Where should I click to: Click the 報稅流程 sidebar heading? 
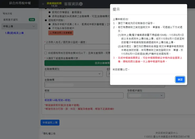[x=7, y=13]
